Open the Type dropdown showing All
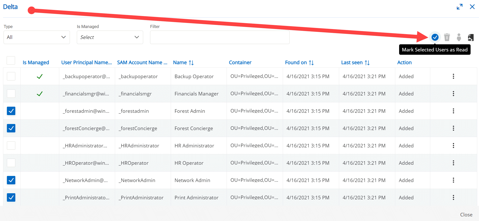 (x=36, y=37)
